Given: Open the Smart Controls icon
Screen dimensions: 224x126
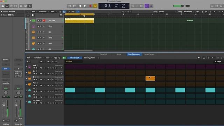Looking at the screenshot, I should point(21,6).
